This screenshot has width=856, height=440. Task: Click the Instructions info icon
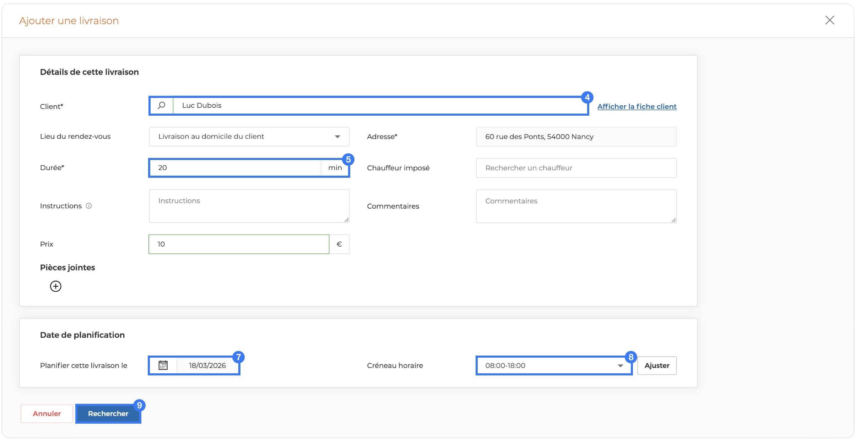click(89, 206)
